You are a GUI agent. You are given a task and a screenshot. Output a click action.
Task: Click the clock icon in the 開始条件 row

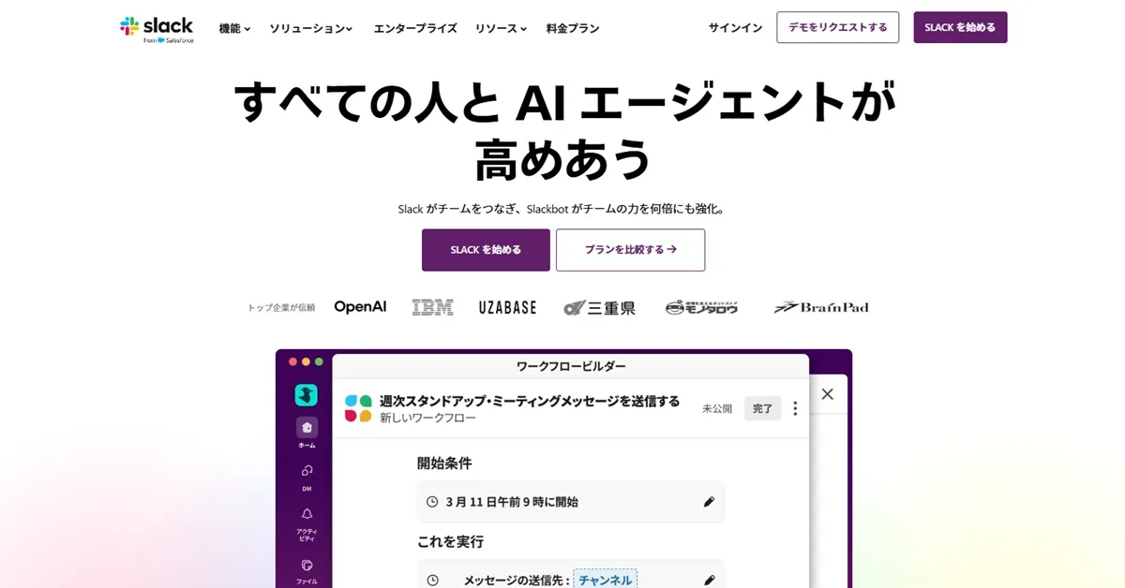(432, 502)
